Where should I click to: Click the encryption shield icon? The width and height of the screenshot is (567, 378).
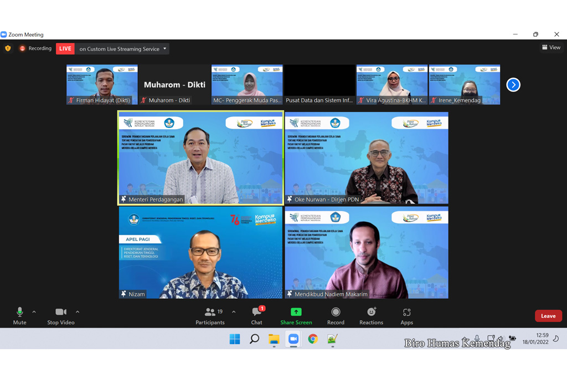(x=8, y=49)
